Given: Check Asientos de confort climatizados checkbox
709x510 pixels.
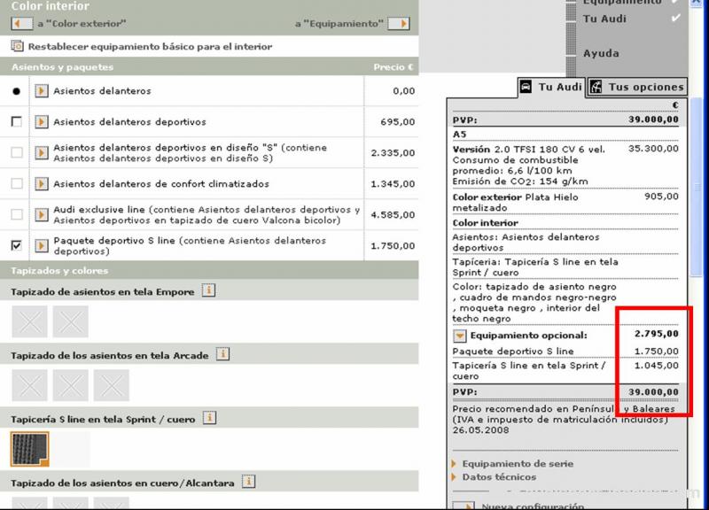Looking at the screenshot, I should click(x=17, y=183).
